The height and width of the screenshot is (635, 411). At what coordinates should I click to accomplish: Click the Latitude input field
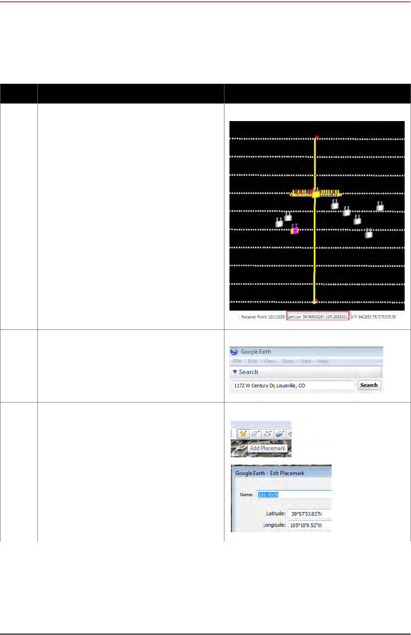(310, 514)
